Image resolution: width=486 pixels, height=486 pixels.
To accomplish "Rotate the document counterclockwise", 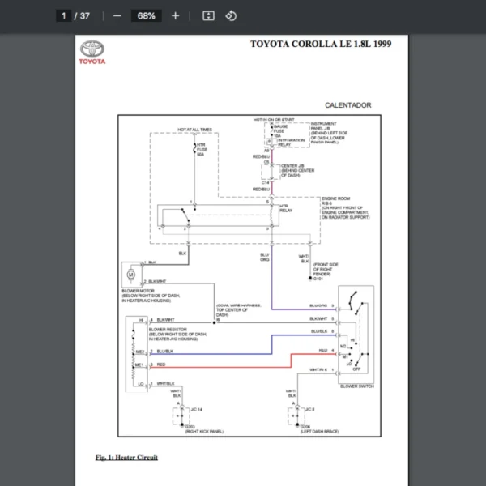I will pos(231,16).
